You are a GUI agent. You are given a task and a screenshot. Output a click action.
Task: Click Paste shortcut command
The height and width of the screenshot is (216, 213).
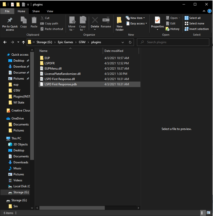[x=52, y=29]
